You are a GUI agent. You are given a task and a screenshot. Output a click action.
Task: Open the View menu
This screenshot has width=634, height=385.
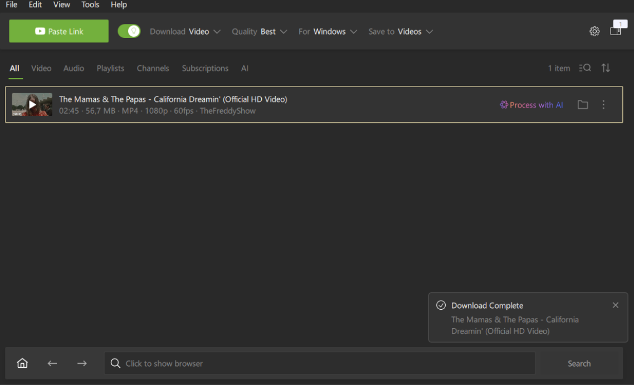click(61, 5)
